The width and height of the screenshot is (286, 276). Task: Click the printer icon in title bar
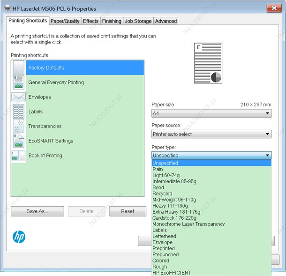(8, 8)
